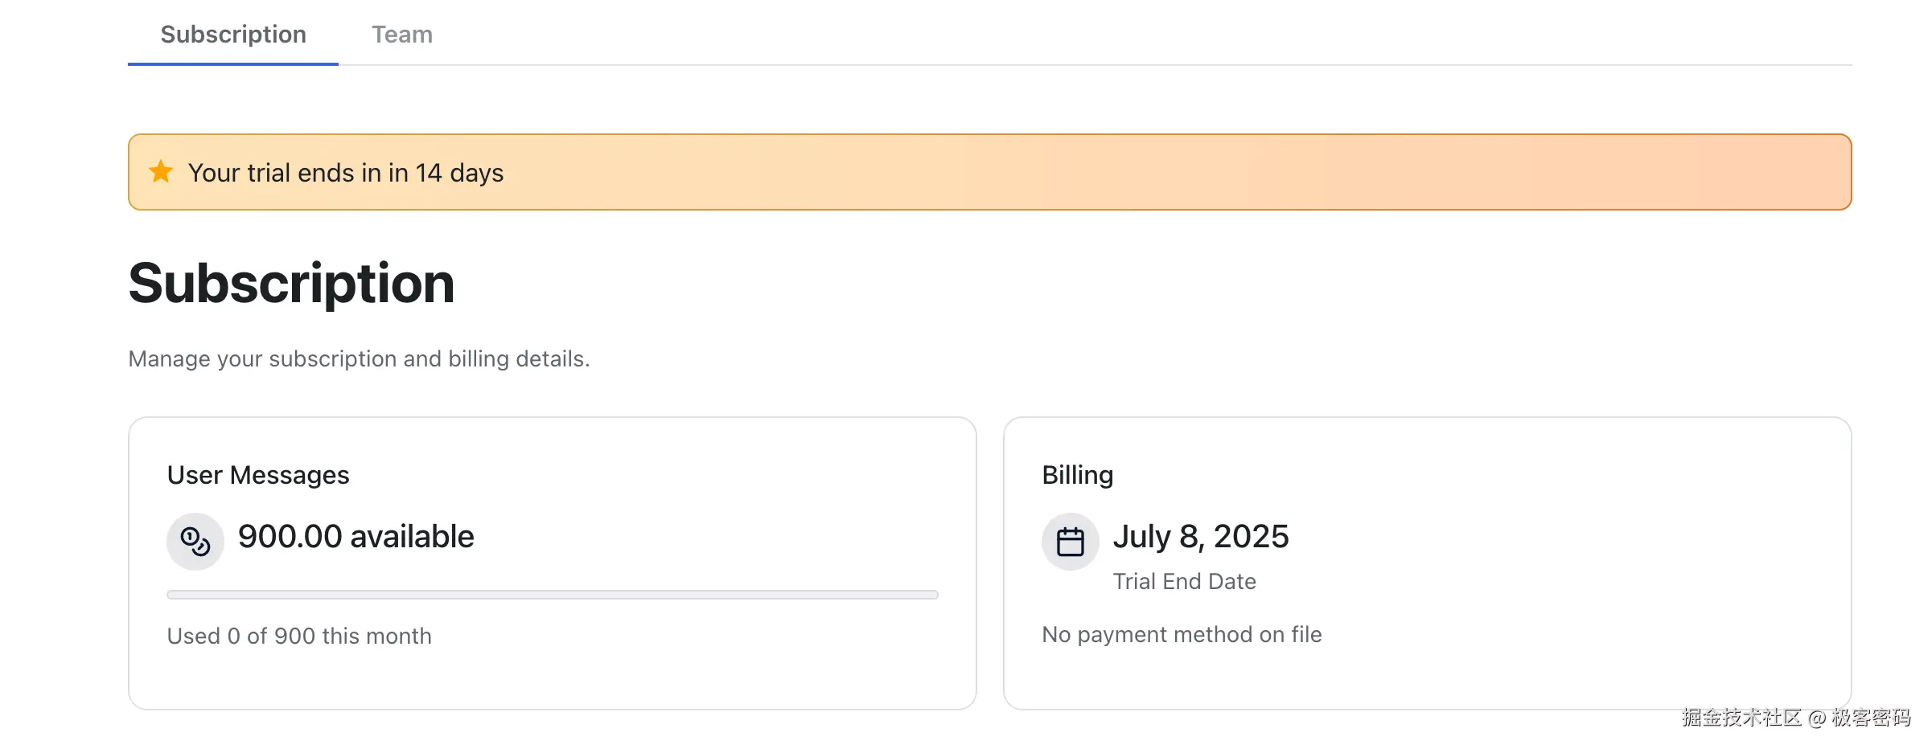Image resolution: width=1932 pixels, height=749 pixels.
Task: Click the calendar icon next to July 8, 2025
Action: coord(1071,541)
